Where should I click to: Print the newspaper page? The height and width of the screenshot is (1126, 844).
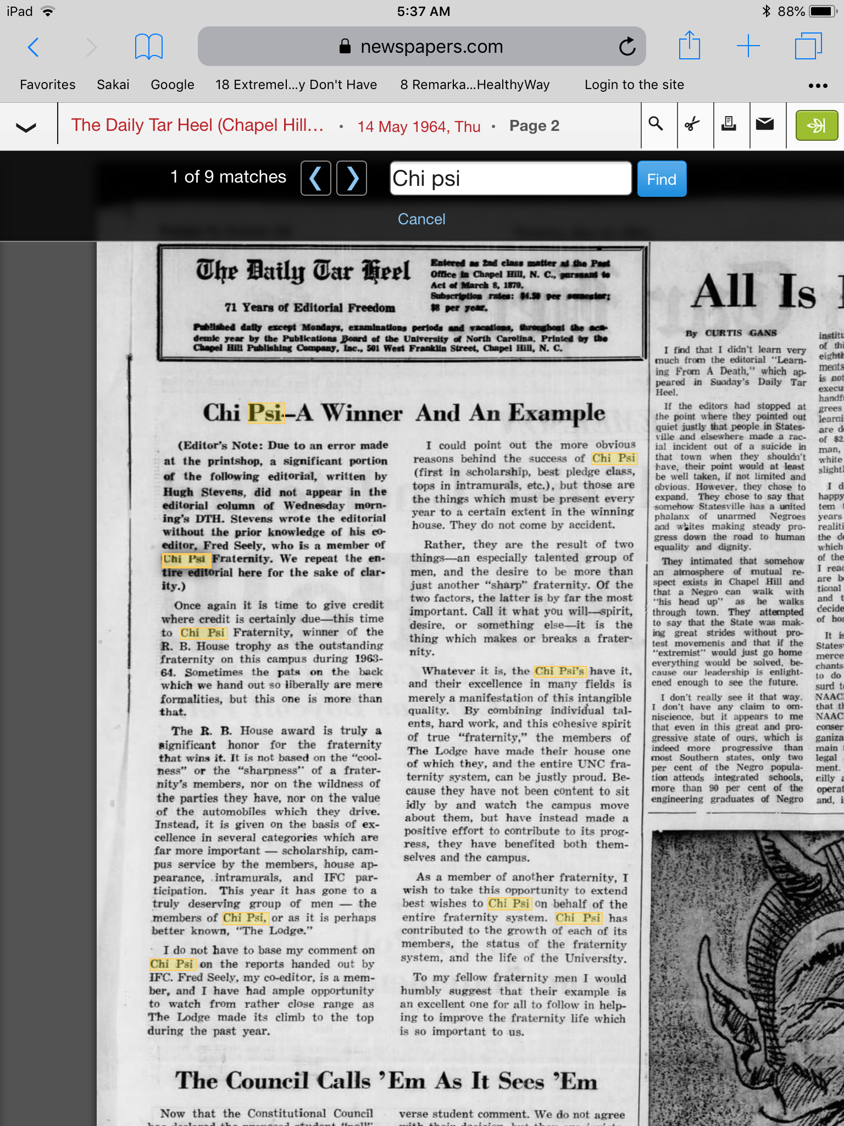(729, 124)
